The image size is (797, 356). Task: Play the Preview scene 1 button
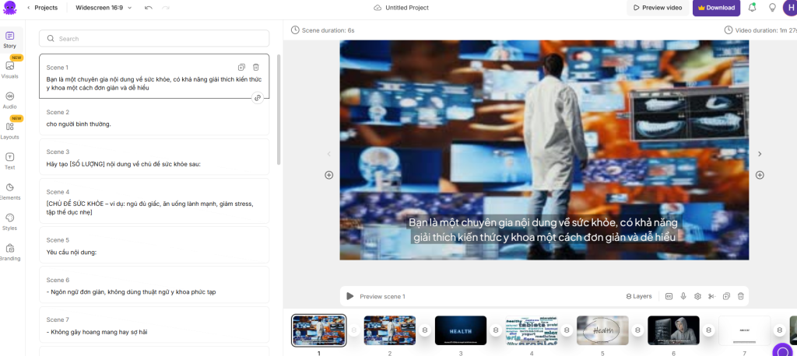pyautogui.click(x=350, y=296)
